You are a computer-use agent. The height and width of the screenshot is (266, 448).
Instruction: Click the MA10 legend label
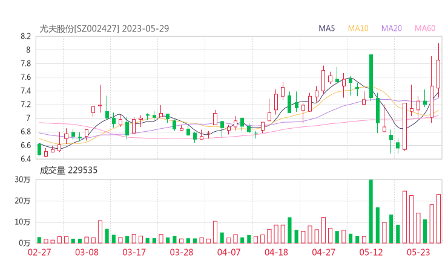coord(358,28)
